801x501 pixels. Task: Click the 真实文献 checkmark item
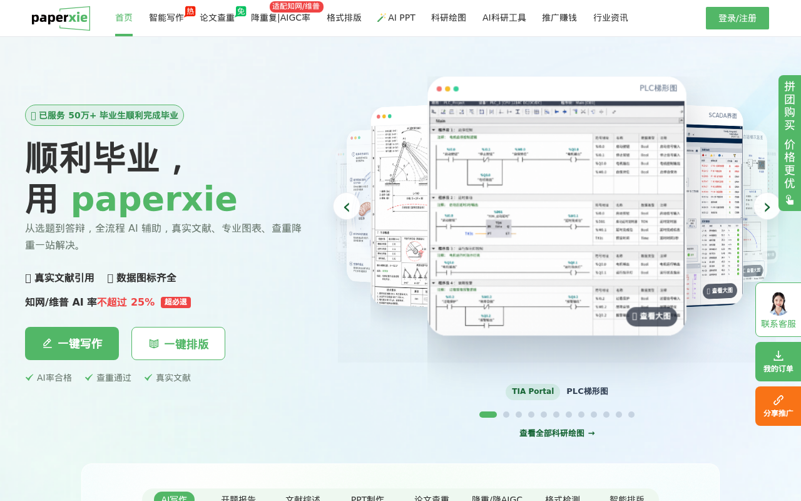168,378
